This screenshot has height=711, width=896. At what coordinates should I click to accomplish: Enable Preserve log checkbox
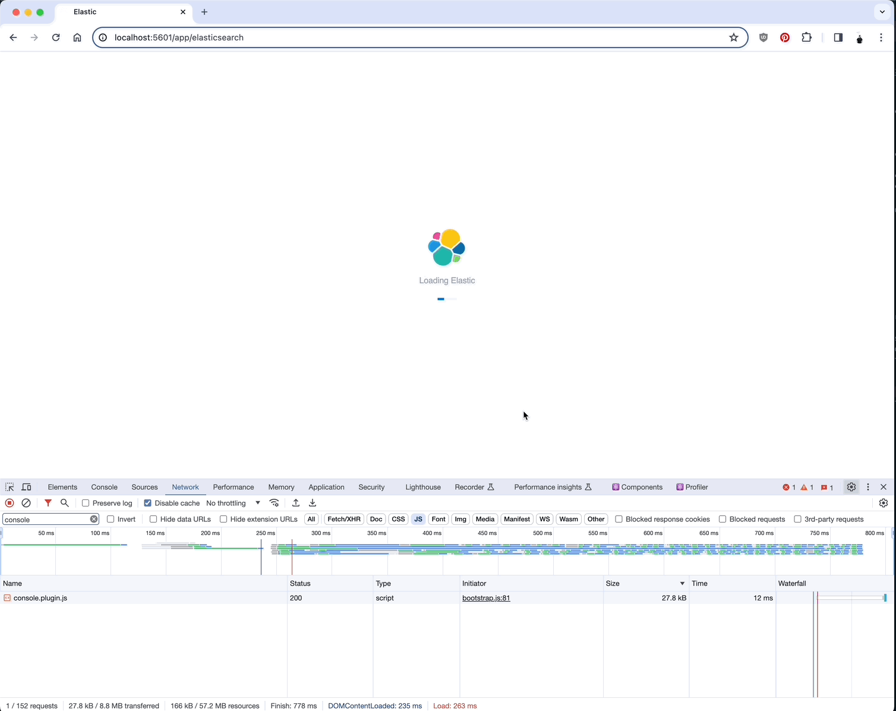[x=86, y=503]
